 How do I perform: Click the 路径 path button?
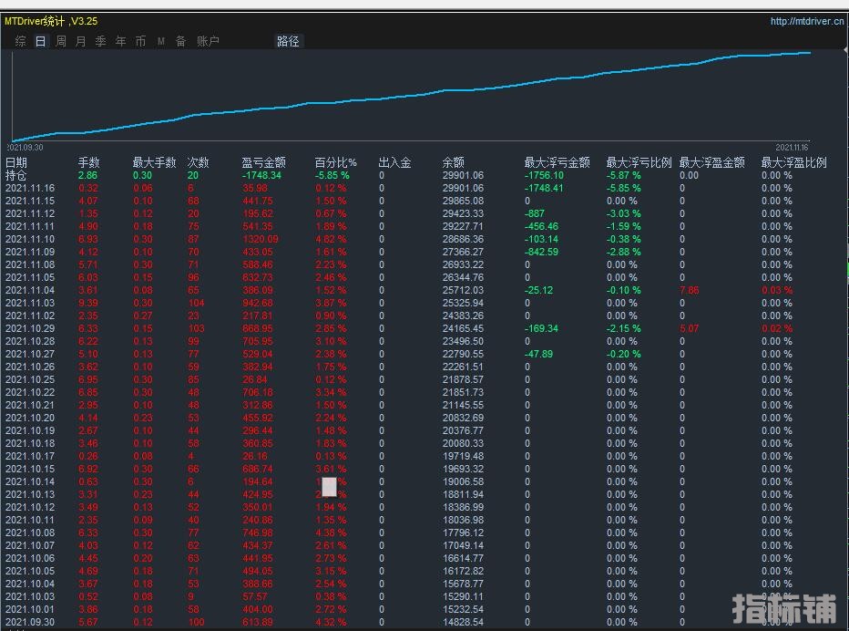click(288, 41)
